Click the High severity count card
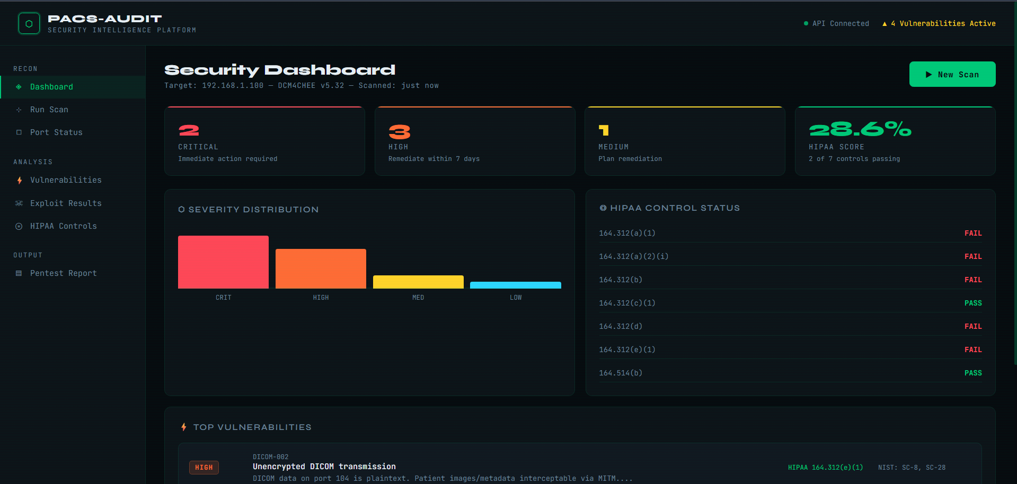The height and width of the screenshot is (484, 1017). (x=475, y=141)
